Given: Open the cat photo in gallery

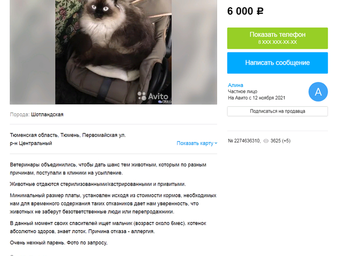Looking at the screenshot, I should (113, 52).
